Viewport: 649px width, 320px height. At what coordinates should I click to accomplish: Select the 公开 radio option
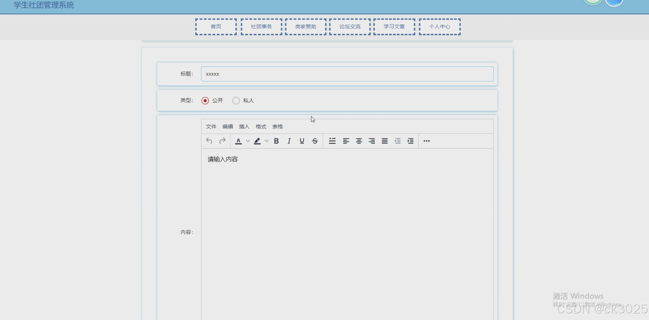[205, 101]
